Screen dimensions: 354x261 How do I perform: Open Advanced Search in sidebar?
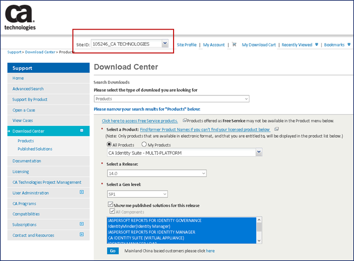48,89
